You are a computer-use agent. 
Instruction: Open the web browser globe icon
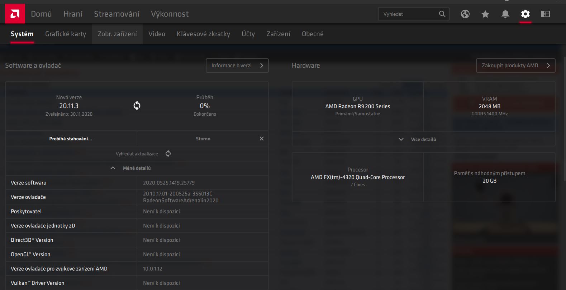point(465,14)
